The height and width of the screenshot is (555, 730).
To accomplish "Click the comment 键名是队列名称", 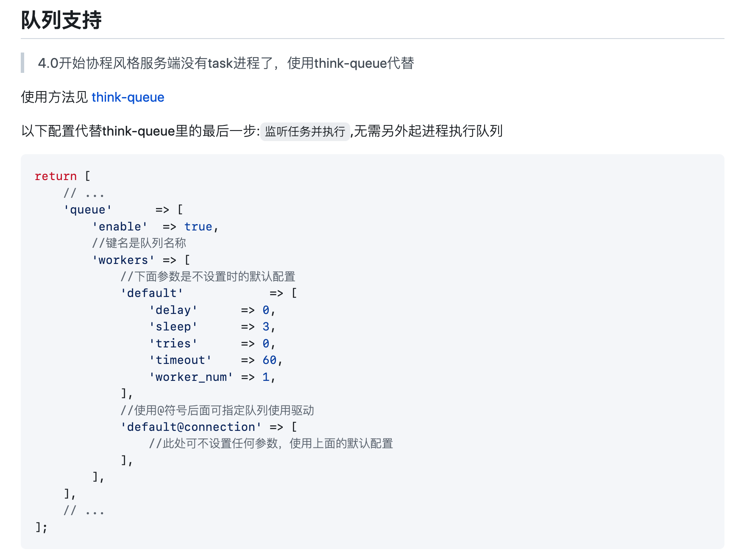I will pos(139,243).
